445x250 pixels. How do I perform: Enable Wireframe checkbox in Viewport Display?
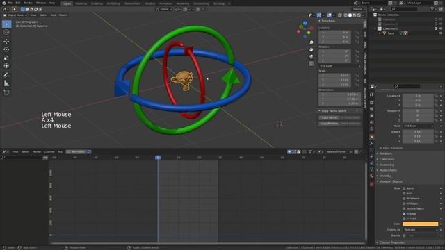404,199
